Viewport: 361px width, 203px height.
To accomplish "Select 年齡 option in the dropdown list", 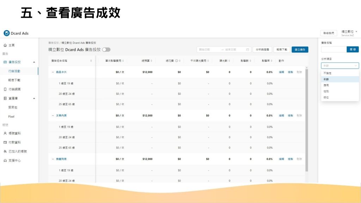I will coord(340,79).
